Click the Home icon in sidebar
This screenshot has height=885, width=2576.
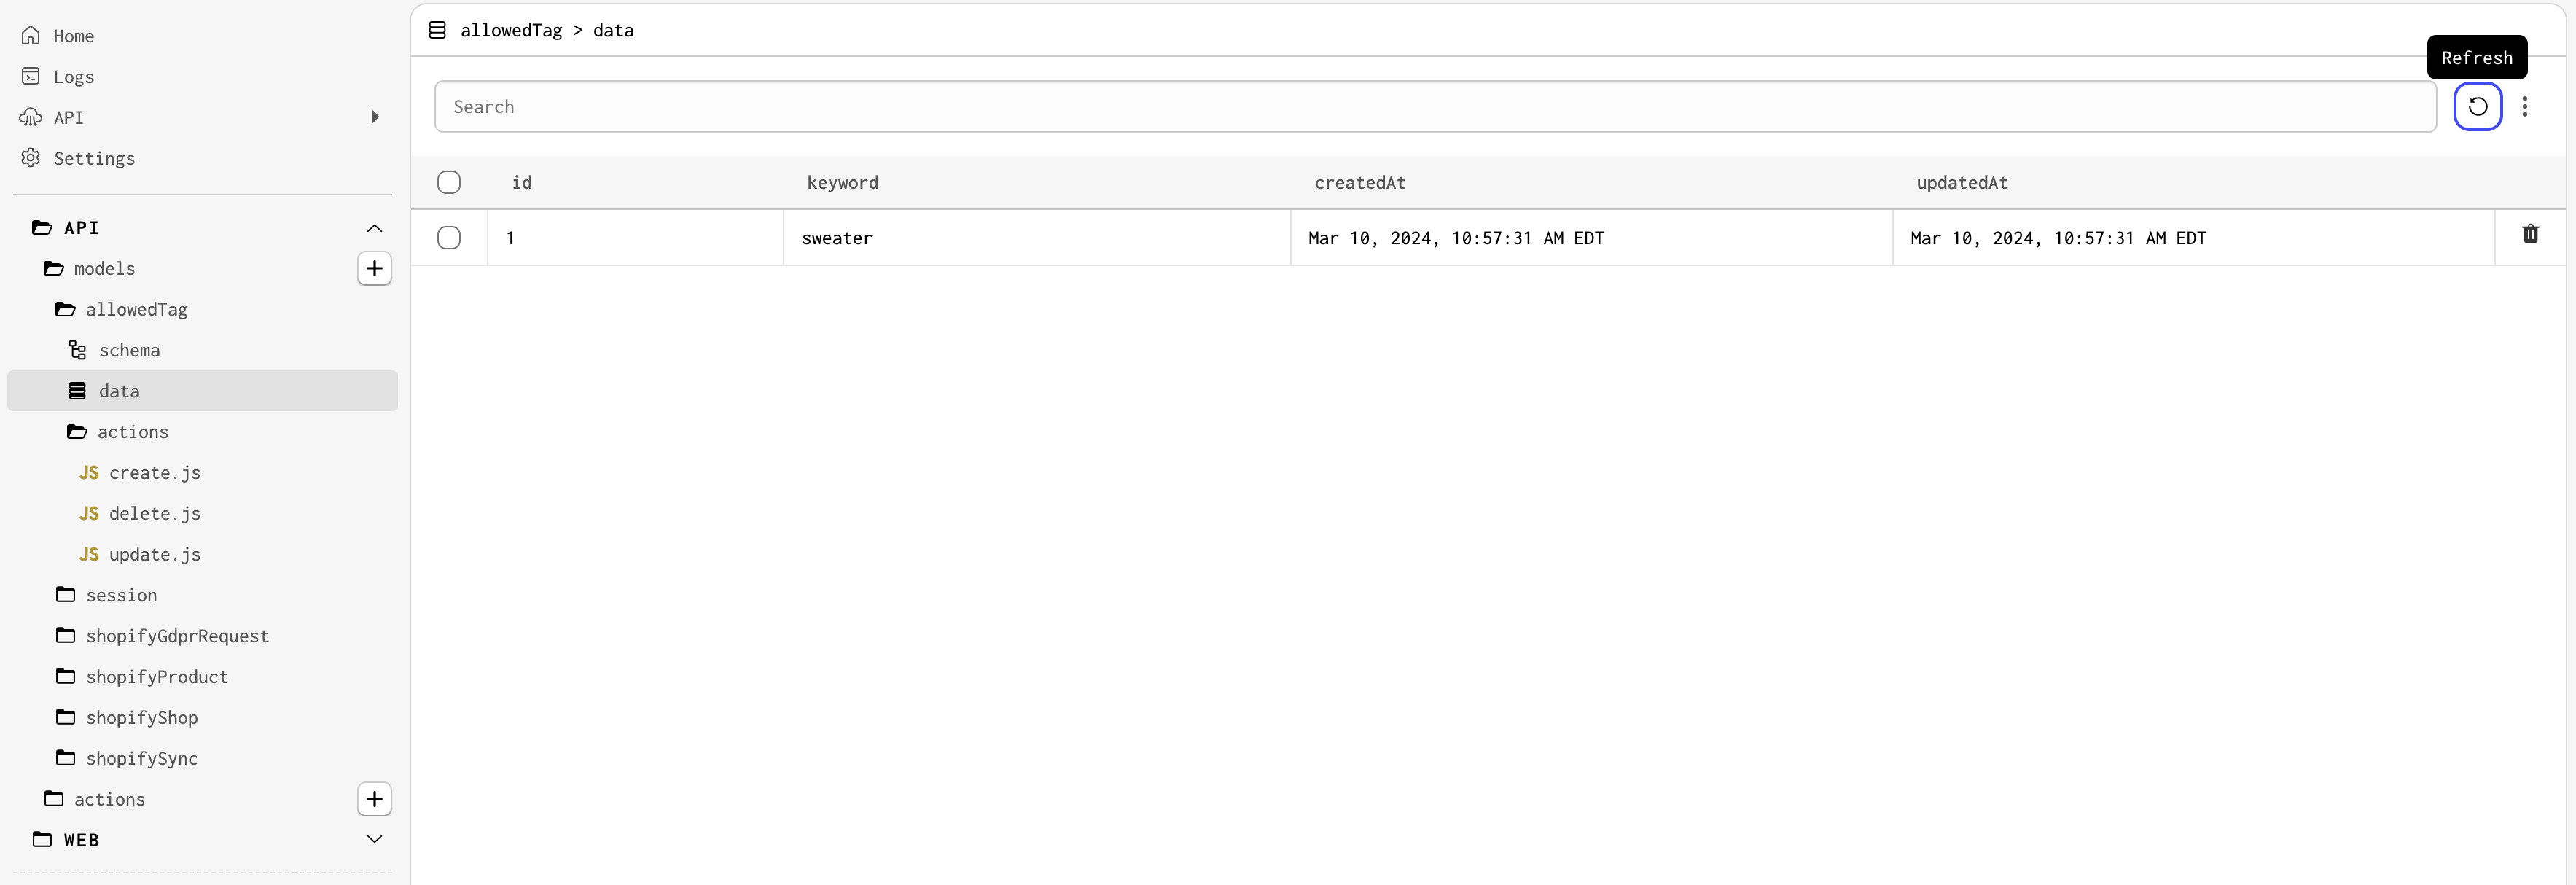pyautogui.click(x=31, y=36)
